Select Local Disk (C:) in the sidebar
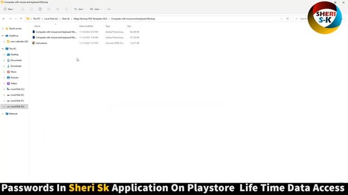Image resolution: width=348 pixels, height=195 pixels. [x=15, y=89]
